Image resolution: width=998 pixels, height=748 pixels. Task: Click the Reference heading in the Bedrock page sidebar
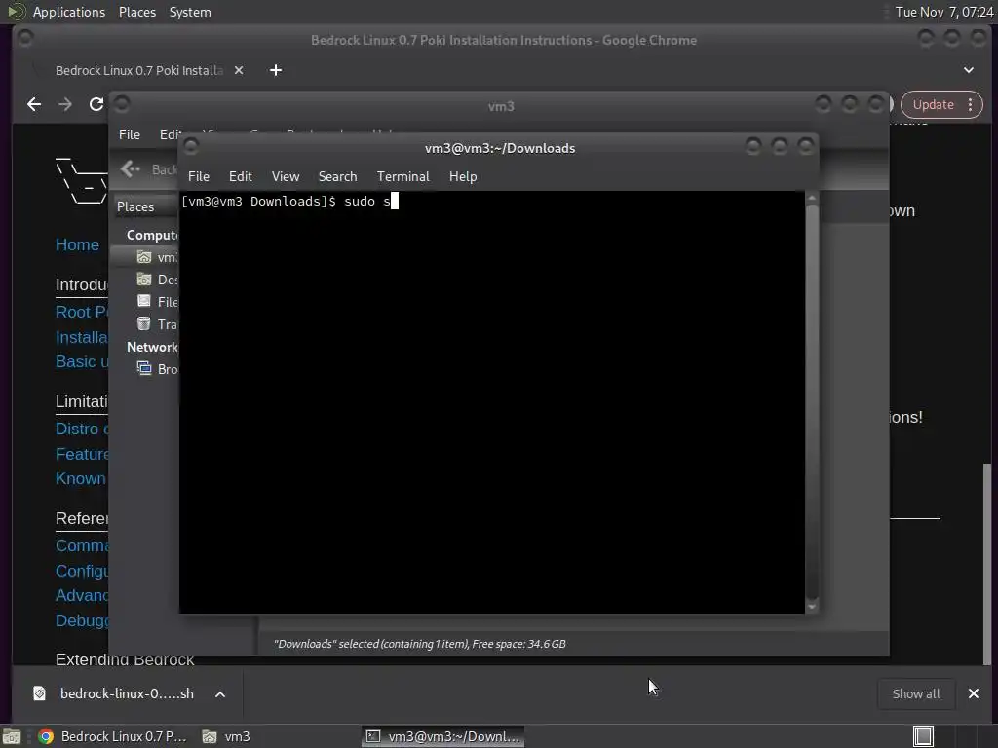[x=82, y=518]
